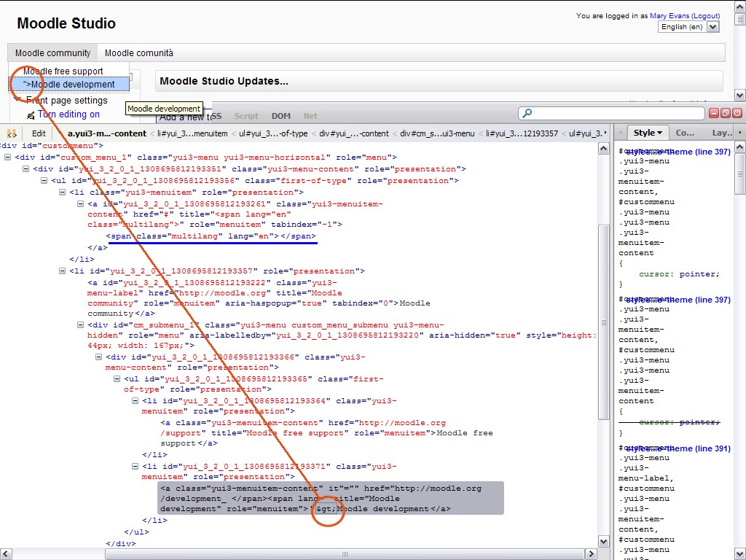Open style-theme (line 391) source link

point(678,448)
